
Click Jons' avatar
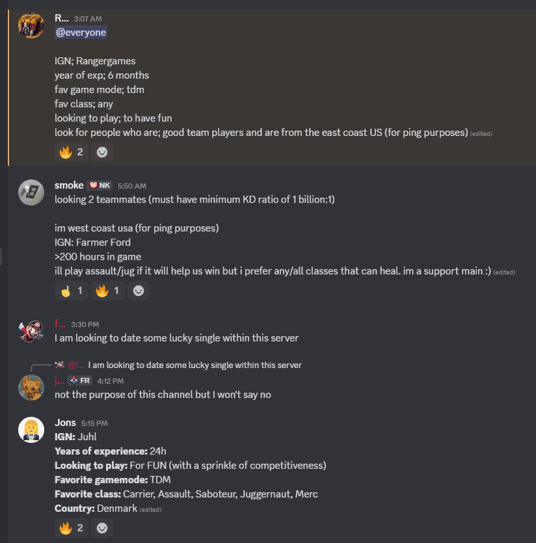(31, 430)
